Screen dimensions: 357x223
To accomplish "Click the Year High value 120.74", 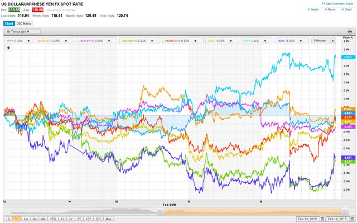I will (122, 16).
